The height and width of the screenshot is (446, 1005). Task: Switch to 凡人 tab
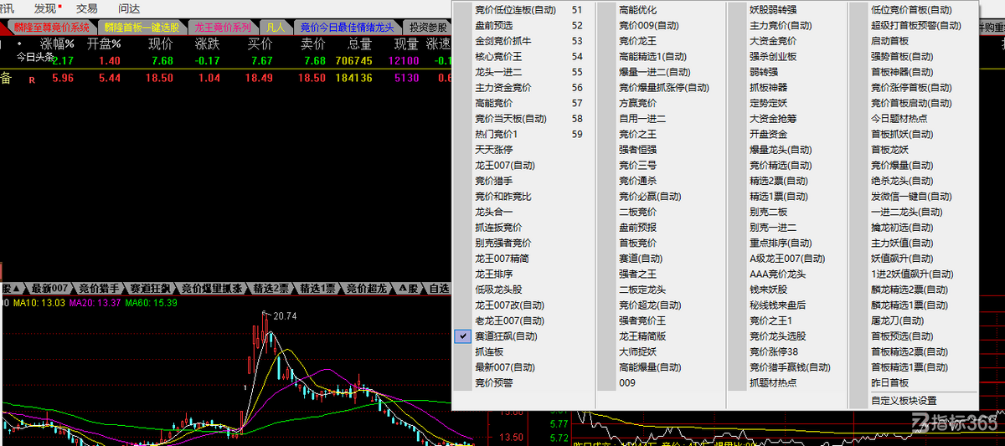276,28
